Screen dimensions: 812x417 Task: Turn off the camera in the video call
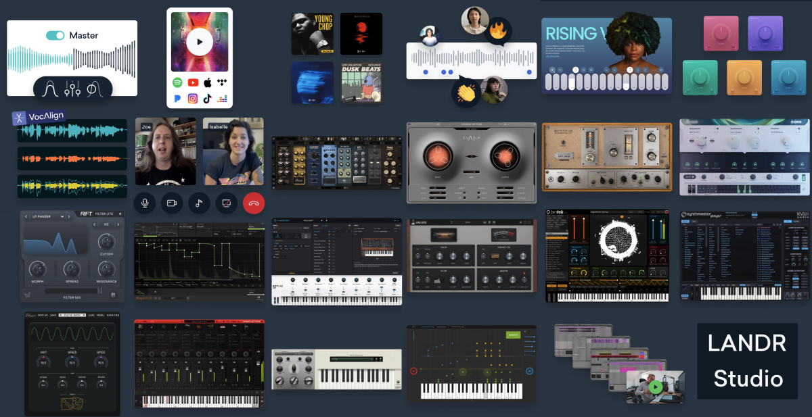point(172,203)
